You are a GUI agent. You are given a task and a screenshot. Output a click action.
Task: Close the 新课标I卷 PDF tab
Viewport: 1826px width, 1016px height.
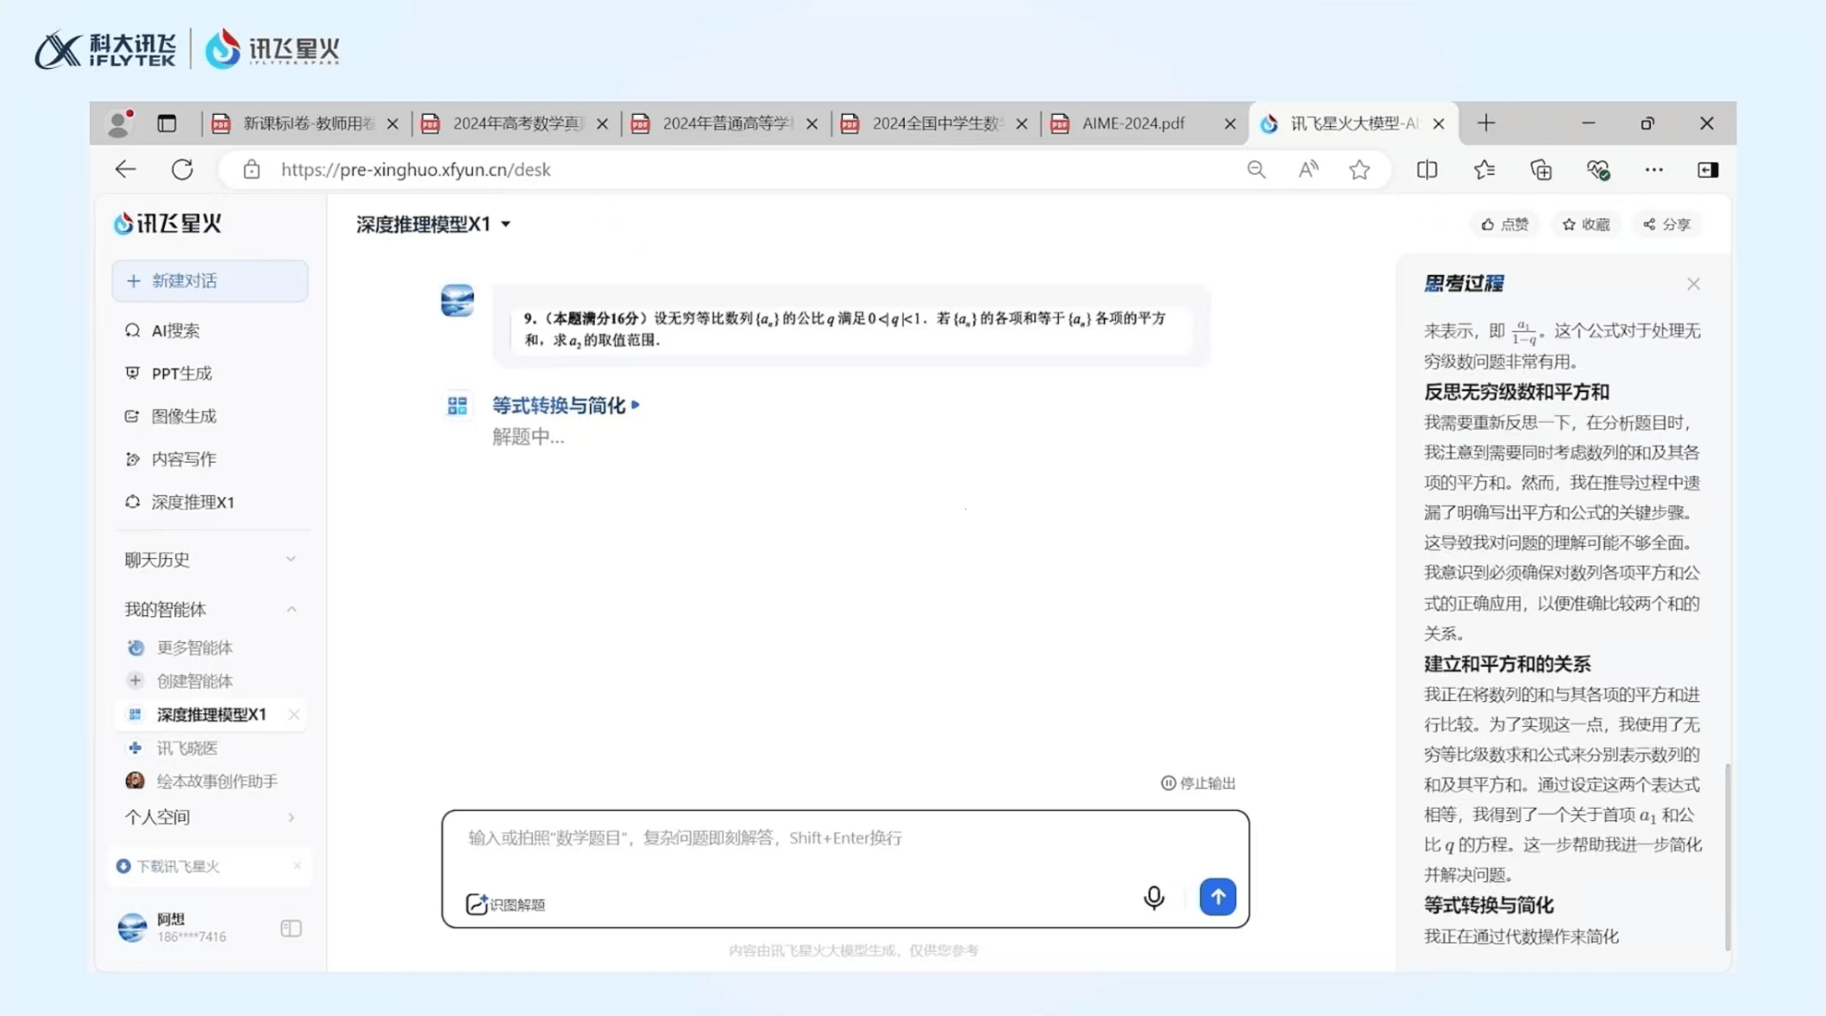392,124
